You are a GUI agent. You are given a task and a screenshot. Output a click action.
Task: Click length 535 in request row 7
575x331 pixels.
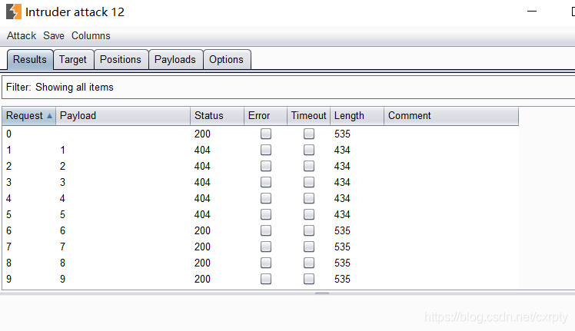[x=342, y=247]
